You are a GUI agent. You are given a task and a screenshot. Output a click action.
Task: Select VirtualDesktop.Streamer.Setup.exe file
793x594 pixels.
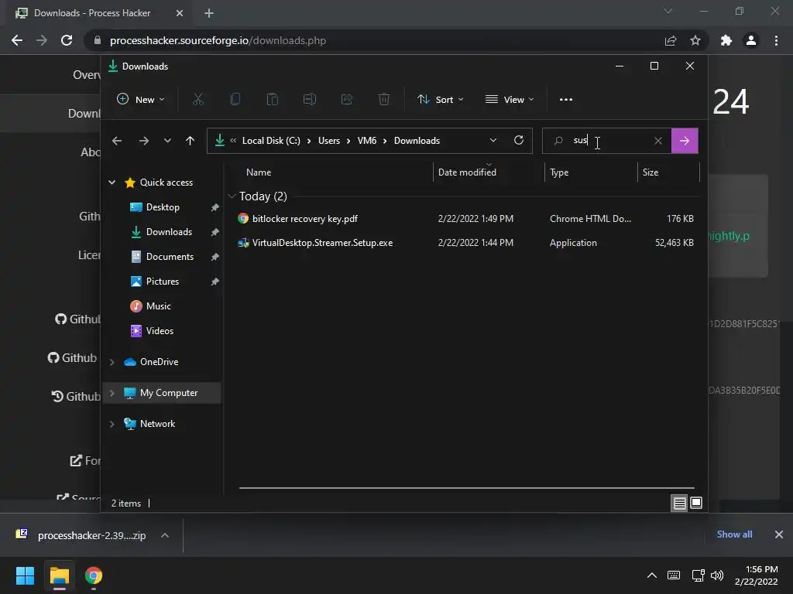(x=465, y=243)
